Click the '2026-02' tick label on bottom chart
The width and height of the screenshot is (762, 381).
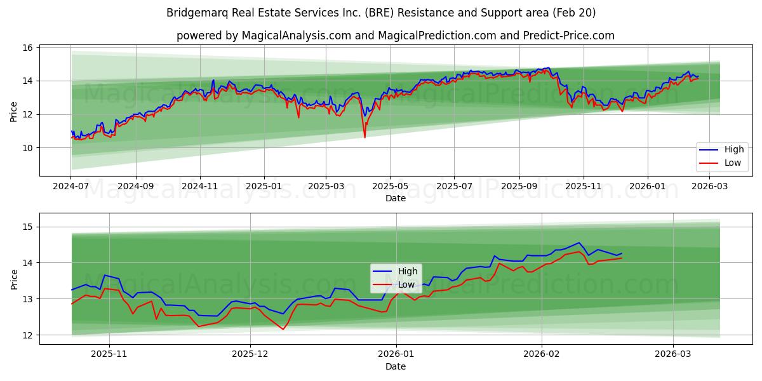pyautogui.click(x=542, y=355)
